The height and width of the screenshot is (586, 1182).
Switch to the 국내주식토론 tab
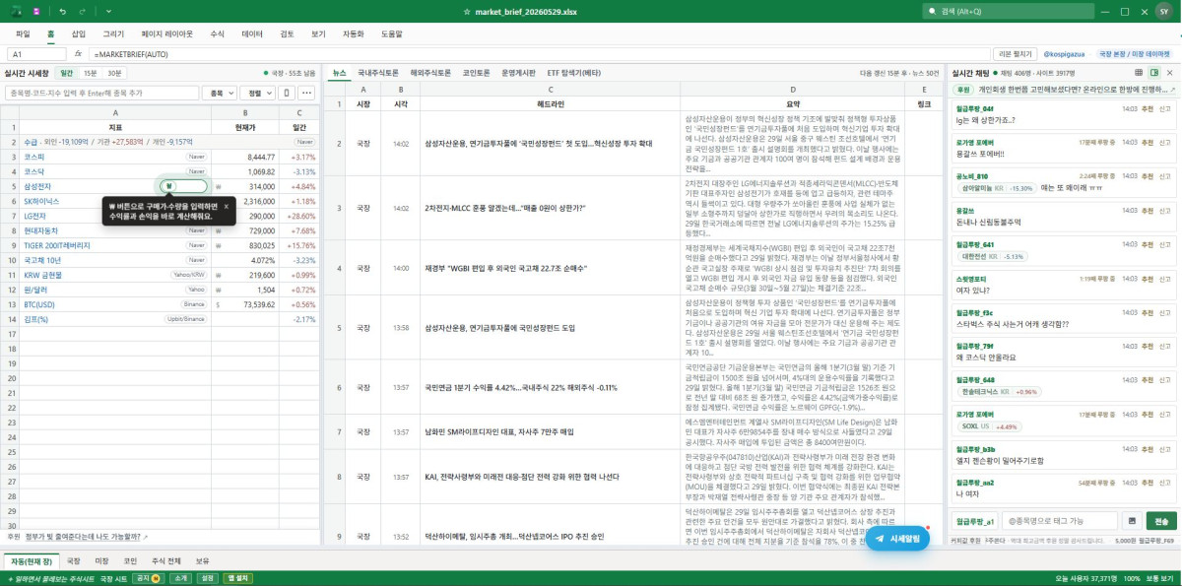379,72
